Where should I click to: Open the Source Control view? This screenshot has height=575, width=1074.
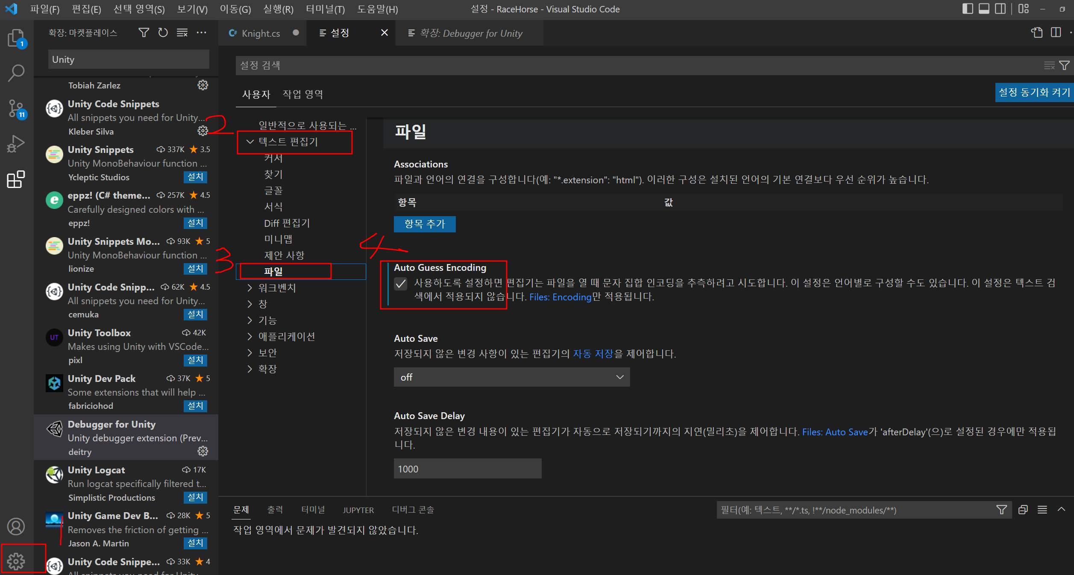pos(16,109)
